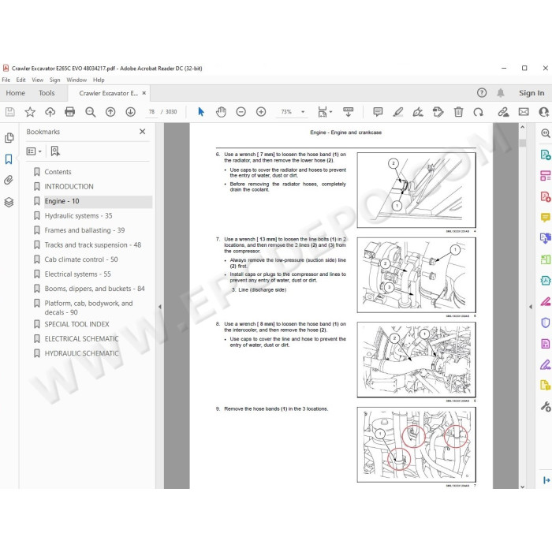The width and height of the screenshot is (552, 552).
Task: Send file by email icon
Action: pyautogui.click(x=524, y=112)
